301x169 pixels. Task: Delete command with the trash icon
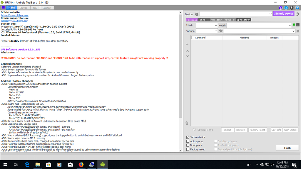(187, 123)
